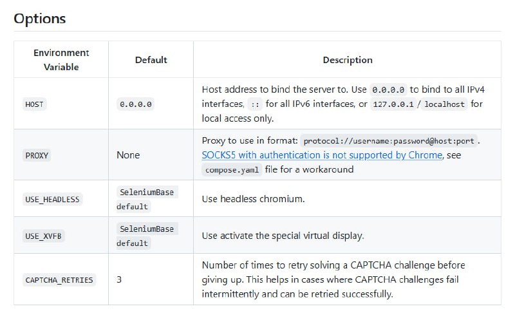This screenshot has height=311, width=515.
Task: Click the CAPTCHA_RETRIES variable name
Action: (59, 280)
